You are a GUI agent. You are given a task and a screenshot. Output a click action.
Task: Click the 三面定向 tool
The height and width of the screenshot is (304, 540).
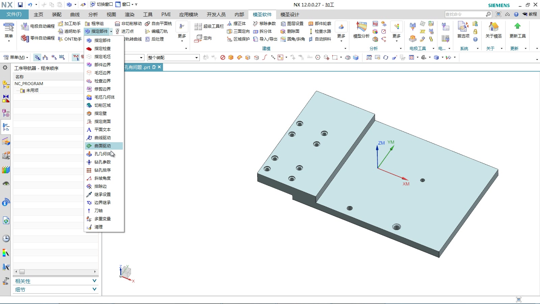tap(238, 31)
